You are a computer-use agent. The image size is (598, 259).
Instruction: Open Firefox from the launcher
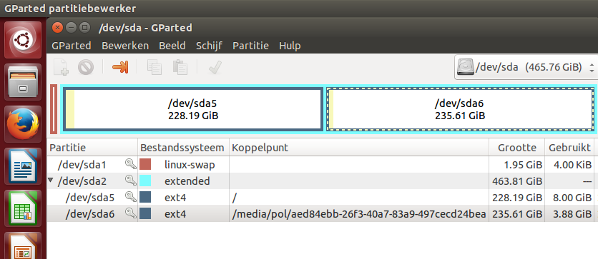(x=23, y=123)
